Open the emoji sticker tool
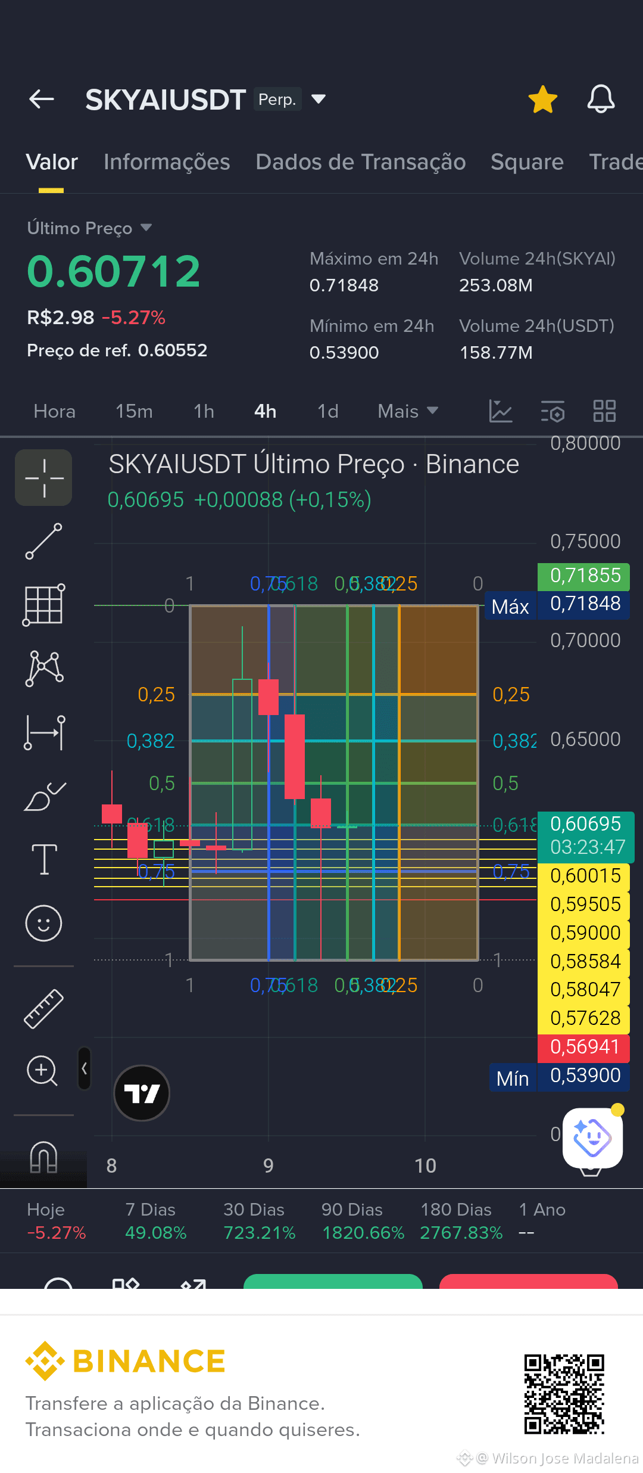Viewport: 643px width, 1473px height. (x=43, y=923)
